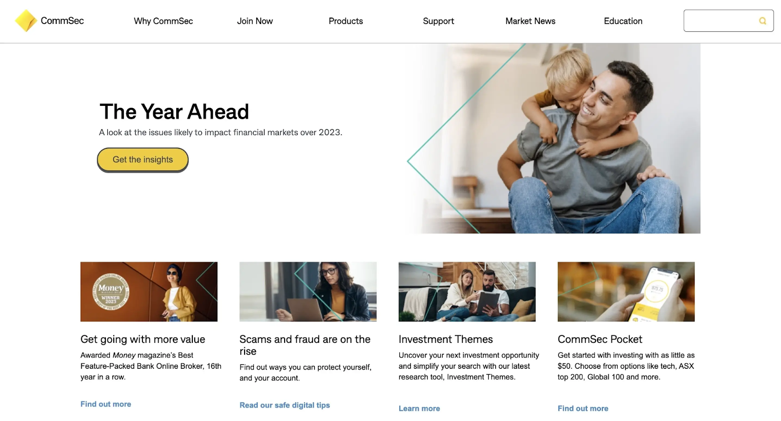Image resolution: width=781 pixels, height=421 pixels.
Task: Click the 'A look at the issues likely' subtitle
Action: pyautogui.click(x=221, y=133)
